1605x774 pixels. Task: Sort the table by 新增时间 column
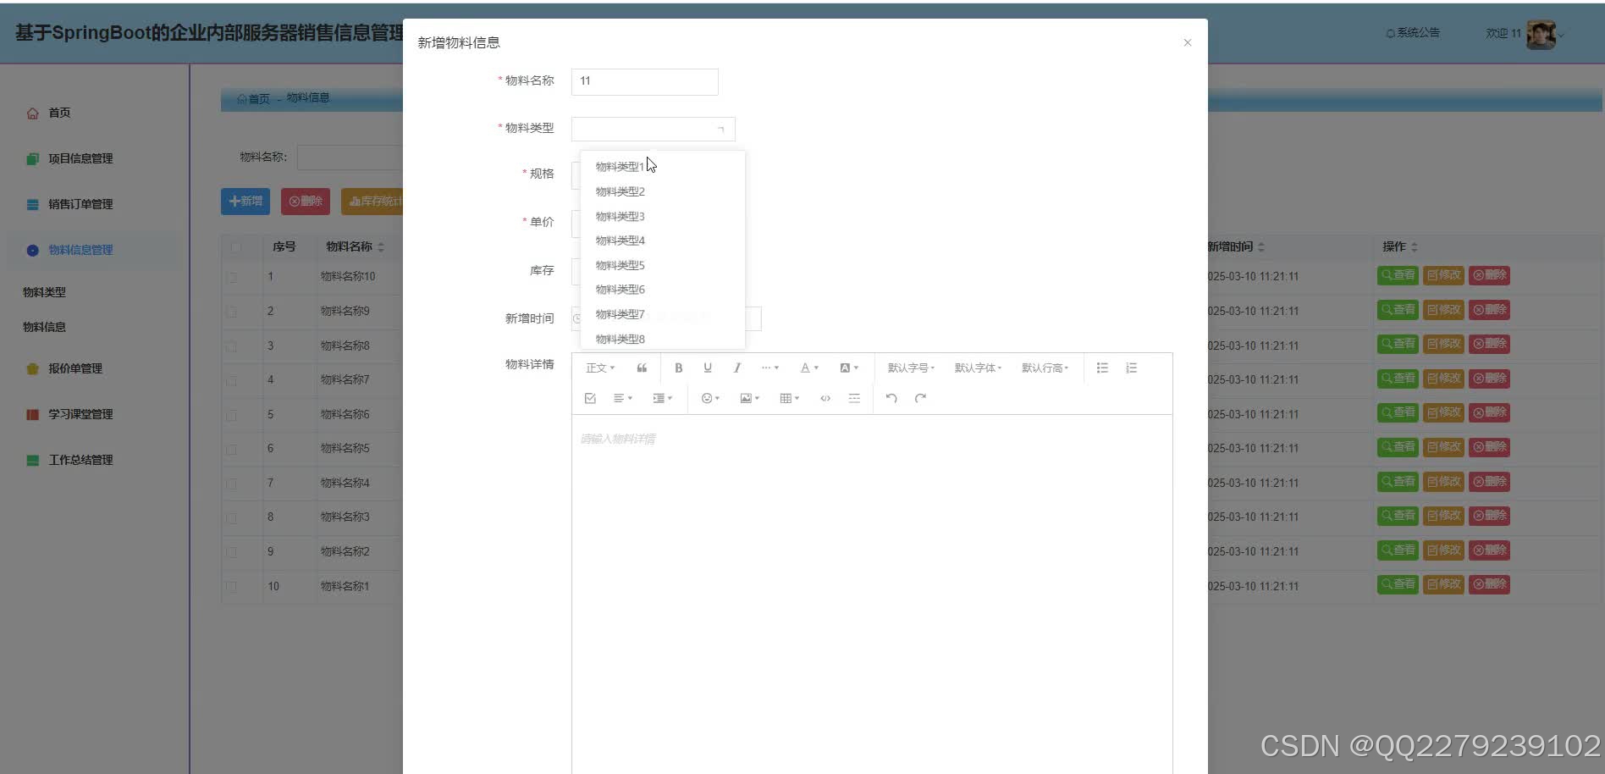(x=1261, y=247)
